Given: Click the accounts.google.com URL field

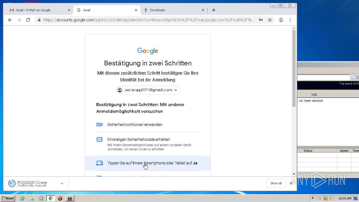Looking at the screenshot, I should click(149, 20).
